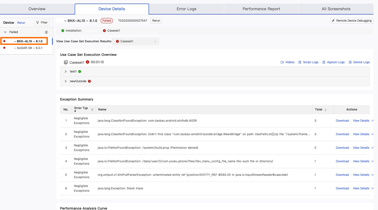378x210 pixels.
Task: Collapse the Failed device group
Action: [x=5, y=32]
